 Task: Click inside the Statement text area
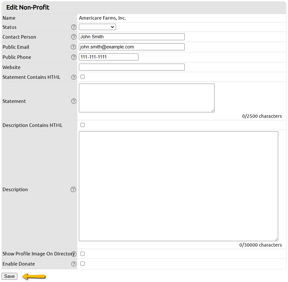[x=147, y=98]
